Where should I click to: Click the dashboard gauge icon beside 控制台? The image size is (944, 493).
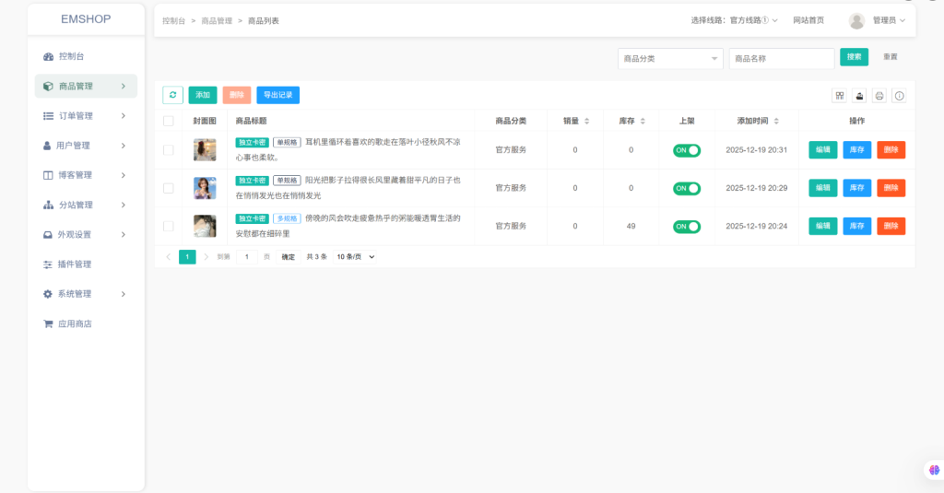point(48,56)
